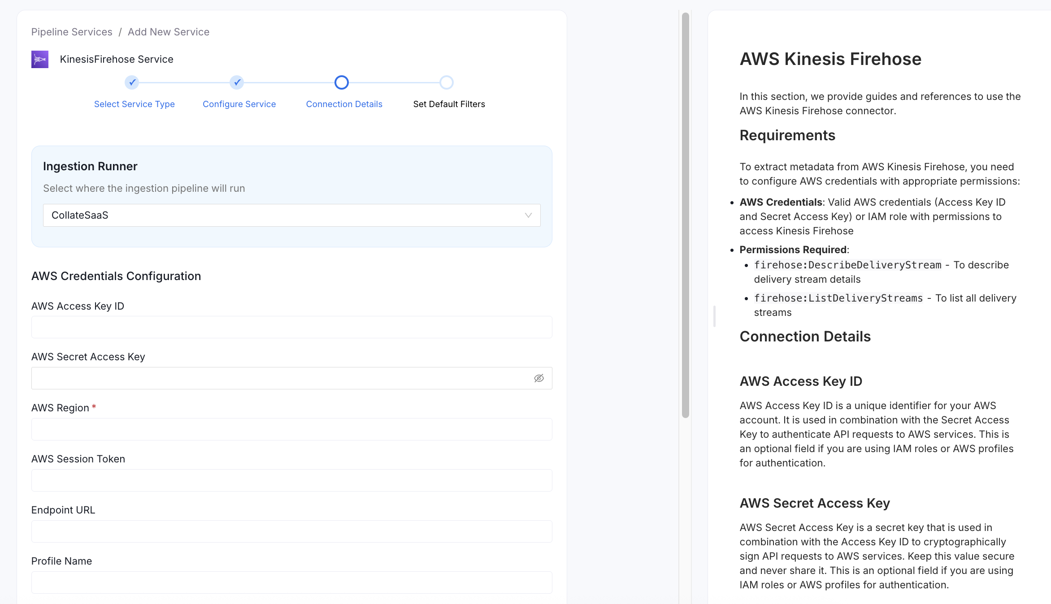This screenshot has height=604, width=1051.
Task: Navigate to Pipeline Services breadcrumb
Action: [x=71, y=31]
